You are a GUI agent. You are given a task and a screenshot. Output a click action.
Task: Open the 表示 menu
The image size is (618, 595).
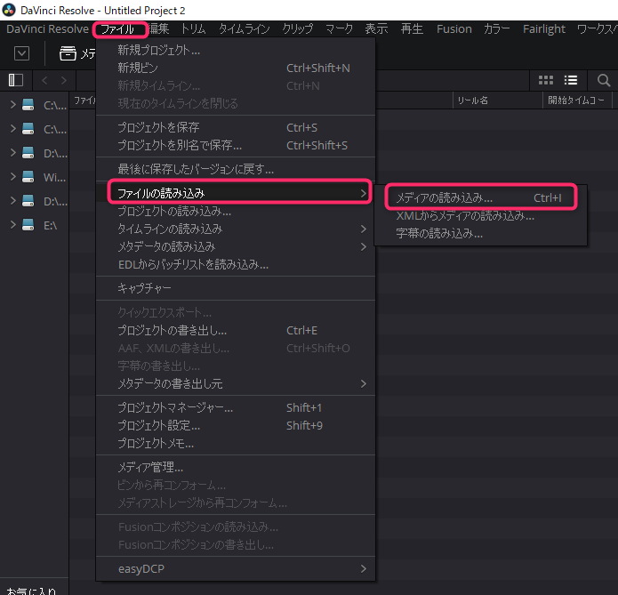click(376, 29)
